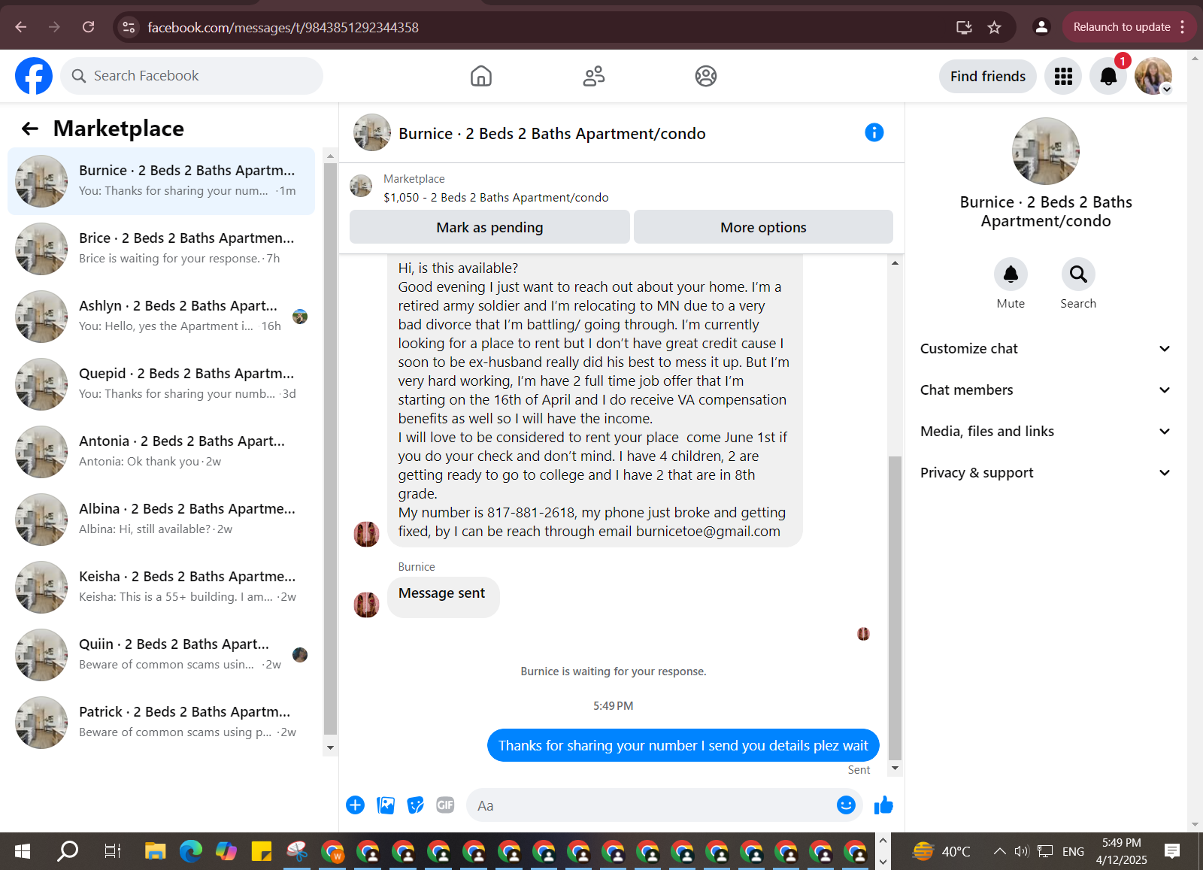The height and width of the screenshot is (870, 1203).
Task: Click the sent message bubble
Action: click(x=683, y=745)
